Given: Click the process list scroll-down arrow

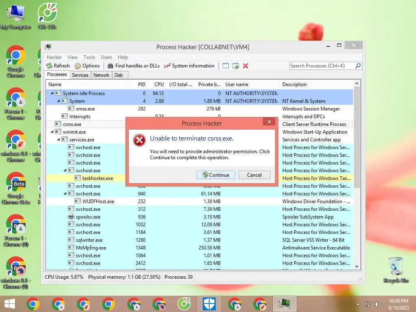Looking at the screenshot, I should tap(357, 266).
